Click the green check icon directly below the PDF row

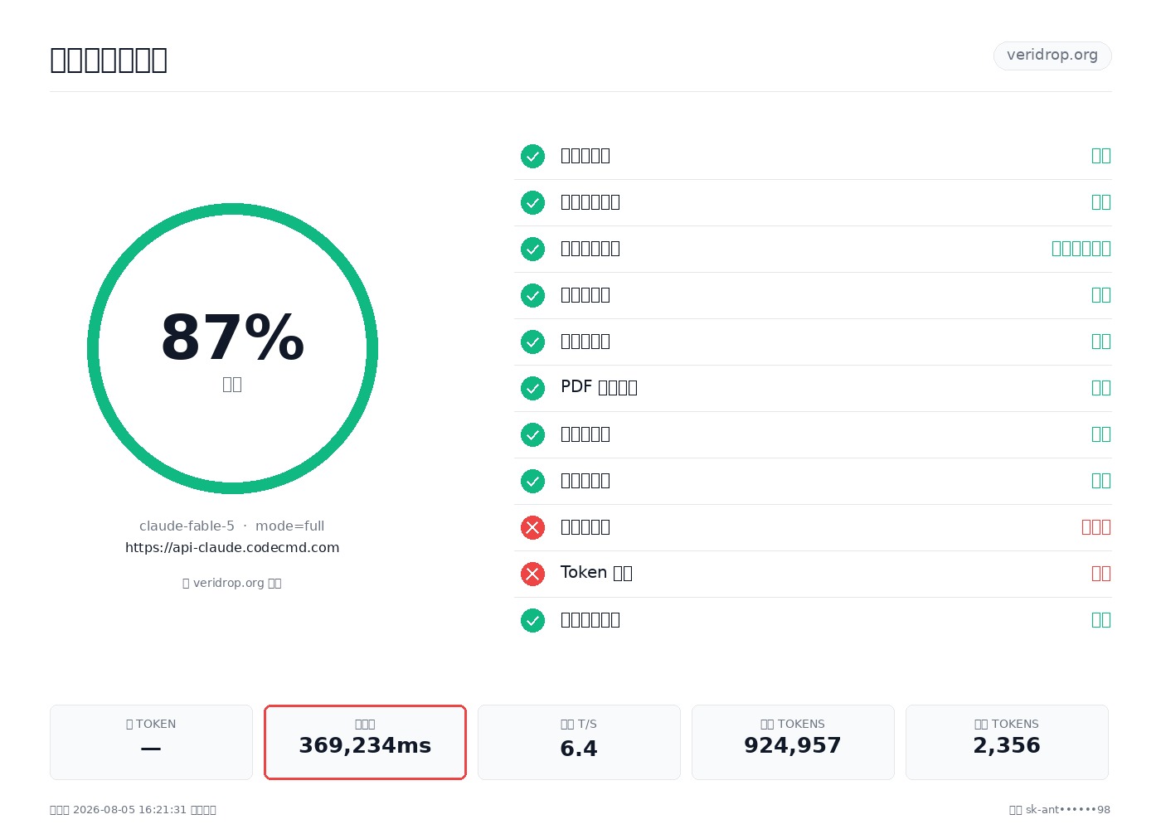click(532, 434)
